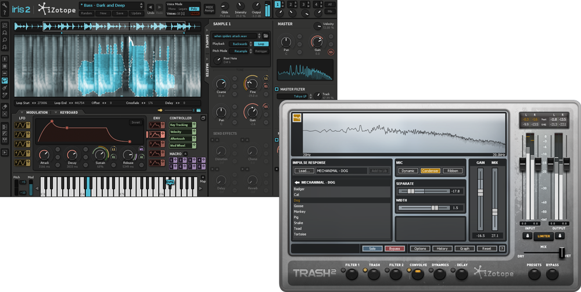Viewport: 581px width, 292px height.
Task: Select the eraser tool in Iris 2
Action: [x=5, y=107]
